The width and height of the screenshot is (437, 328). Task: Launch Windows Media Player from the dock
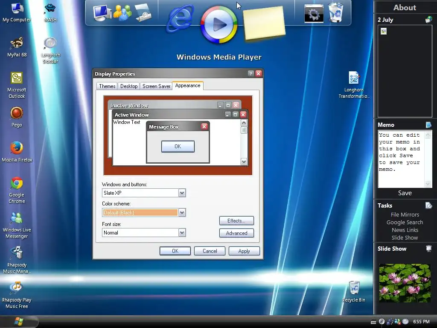tap(219, 24)
